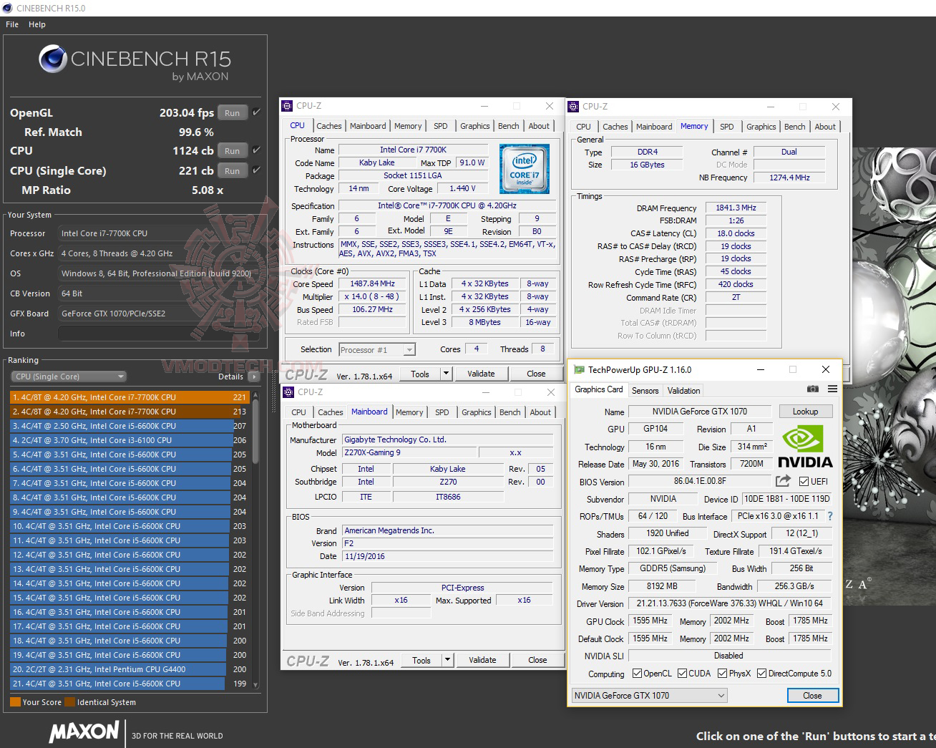Image resolution: width=936 pixels, height=748 pixels.
Task: Open the File menu in Cinebench
Action: [x=12, y=24]
